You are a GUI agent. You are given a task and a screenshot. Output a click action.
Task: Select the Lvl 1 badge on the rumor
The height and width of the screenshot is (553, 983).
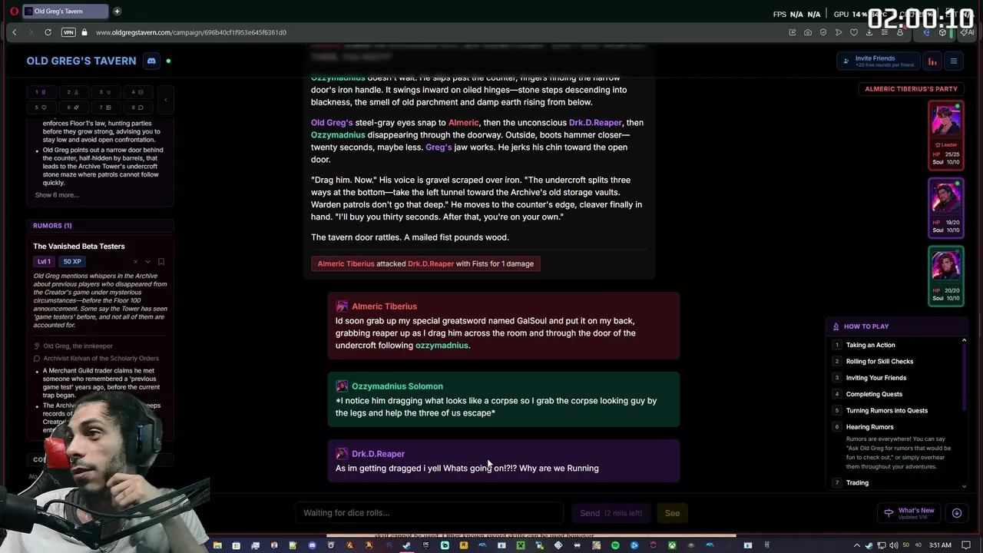coord(44,261)
